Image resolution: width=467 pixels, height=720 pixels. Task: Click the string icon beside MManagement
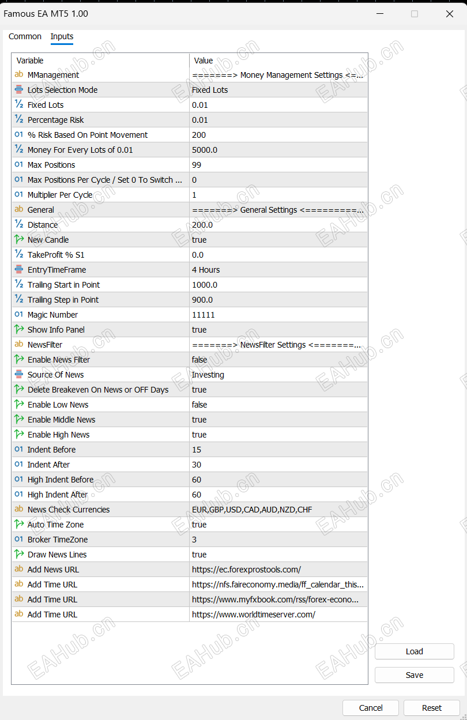point(19,75)
